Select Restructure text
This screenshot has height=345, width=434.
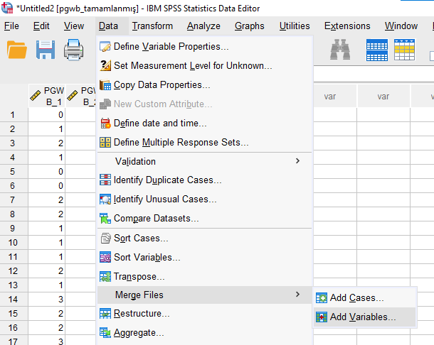click(142, 314)
